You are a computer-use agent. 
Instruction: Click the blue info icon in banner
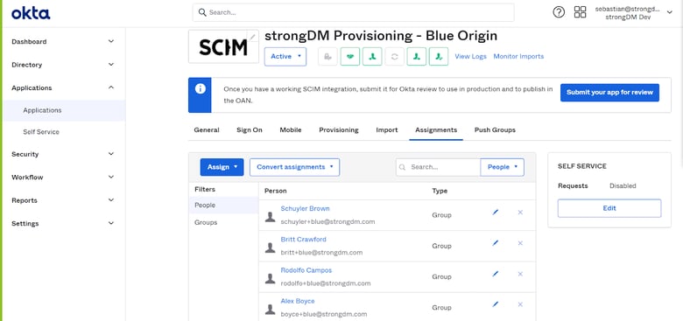200,88
